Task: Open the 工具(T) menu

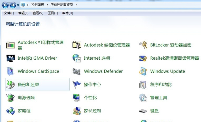Action: click(53, 13)
